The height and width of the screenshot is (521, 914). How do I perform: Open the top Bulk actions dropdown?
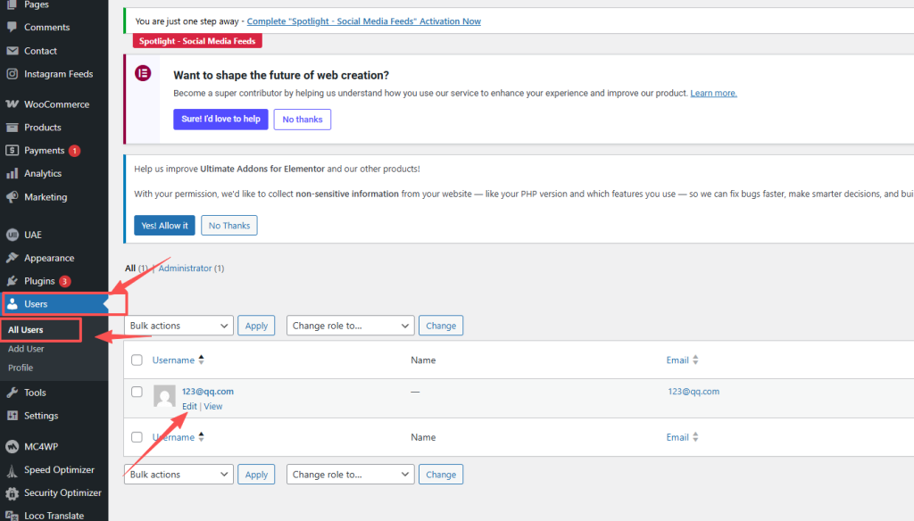click(x=179, y=326)
